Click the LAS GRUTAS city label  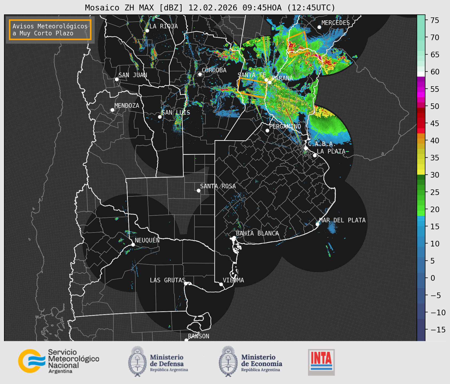(x=168, y=280)
